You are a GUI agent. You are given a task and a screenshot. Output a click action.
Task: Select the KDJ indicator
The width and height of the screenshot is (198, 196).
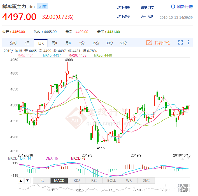point(77,181)
